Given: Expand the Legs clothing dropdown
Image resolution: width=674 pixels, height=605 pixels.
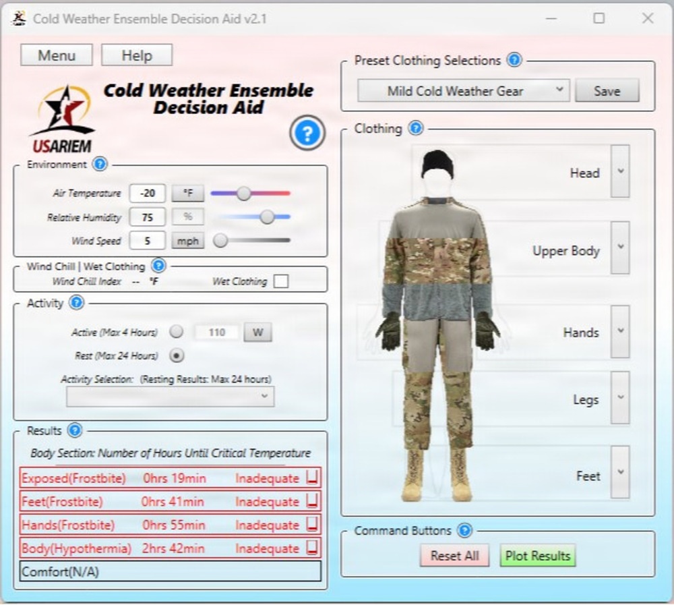Looking at the screenshot, I should coord(620,397).
